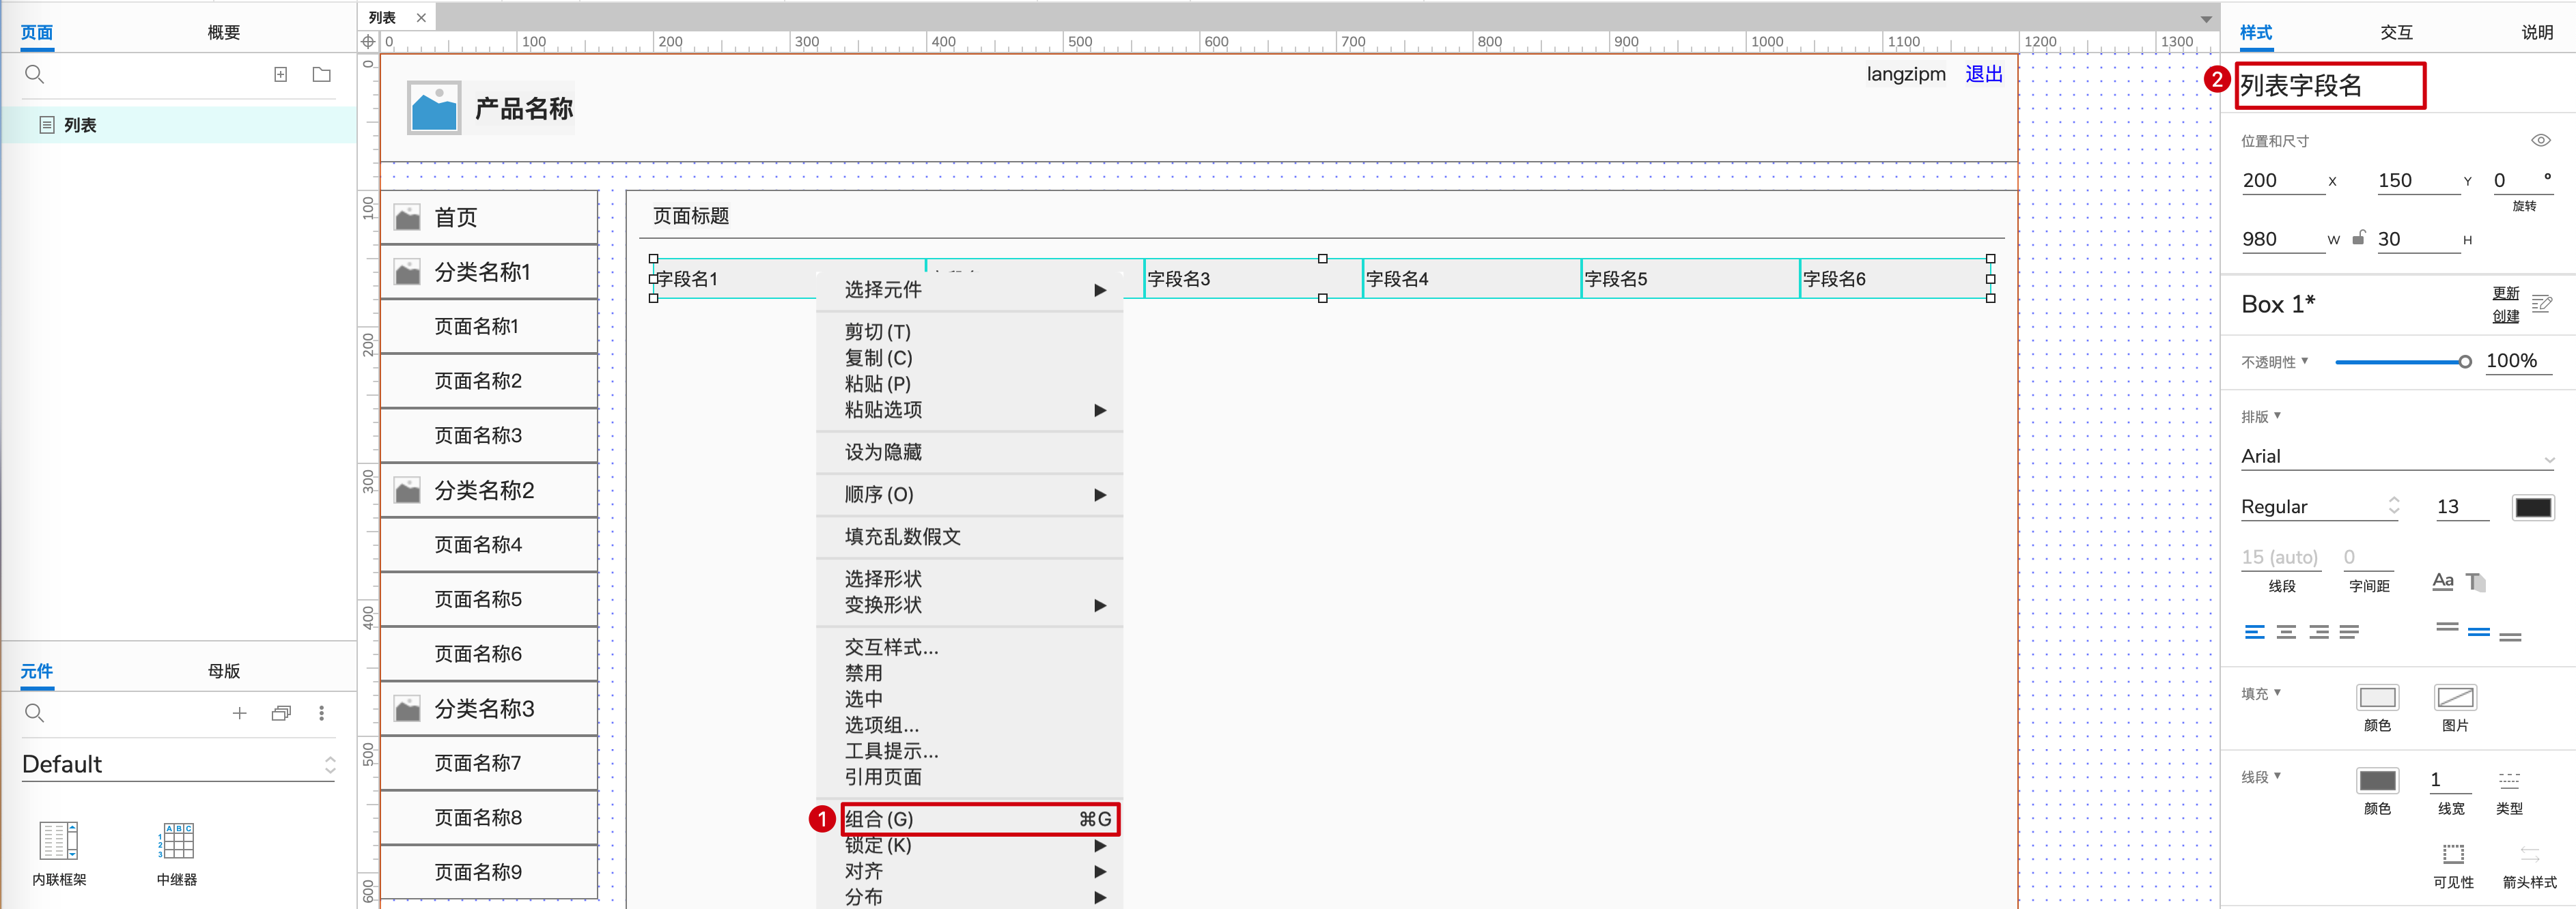Set vertical alignment to middle
The width and height of the screenshot is (2576, 909).
pyautogui.click(x=2478, y=631)
